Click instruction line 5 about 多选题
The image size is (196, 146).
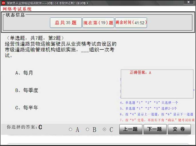(148, 108)
